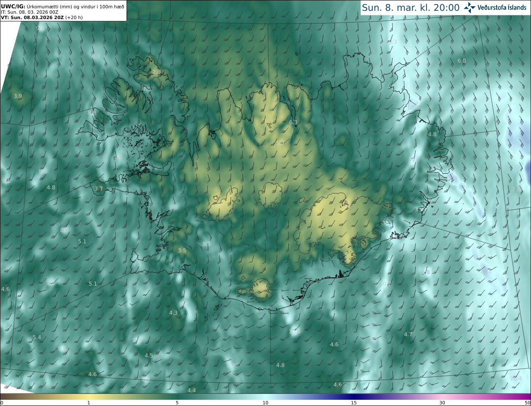Click the 1 tick label on color scale
Screen dimensions: 531x406
[89, 403]
